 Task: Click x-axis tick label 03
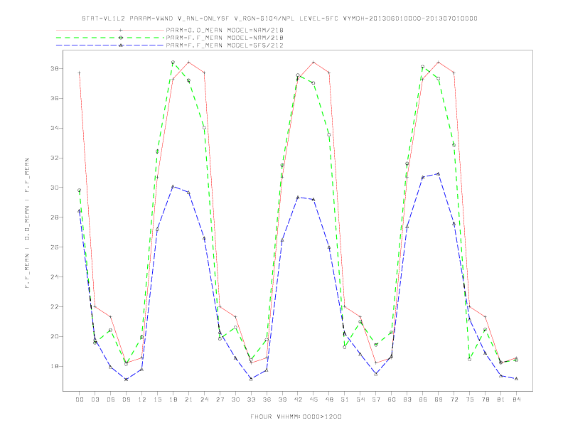(95, 399)
